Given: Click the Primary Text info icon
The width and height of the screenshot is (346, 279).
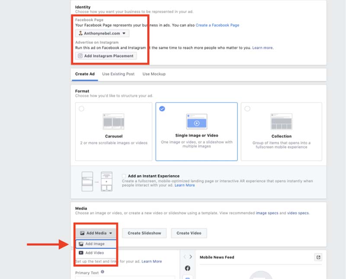Looking at the screenshot, I should 103,272.
